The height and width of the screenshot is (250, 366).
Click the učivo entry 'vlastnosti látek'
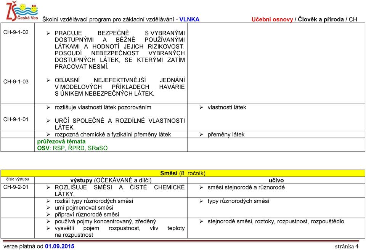click(x=227, y=107)
